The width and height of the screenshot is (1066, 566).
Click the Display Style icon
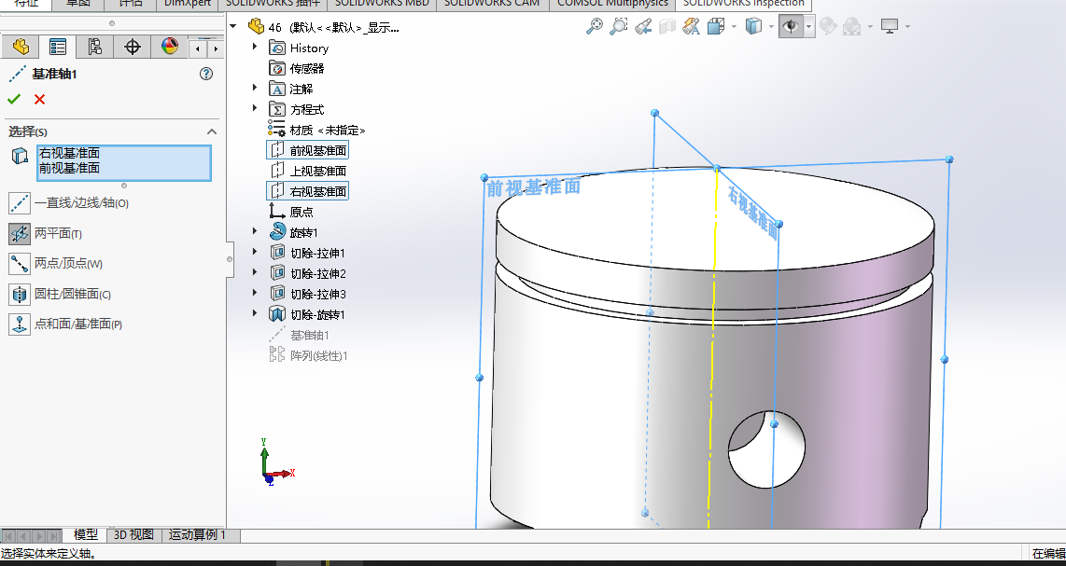point(753,26)
